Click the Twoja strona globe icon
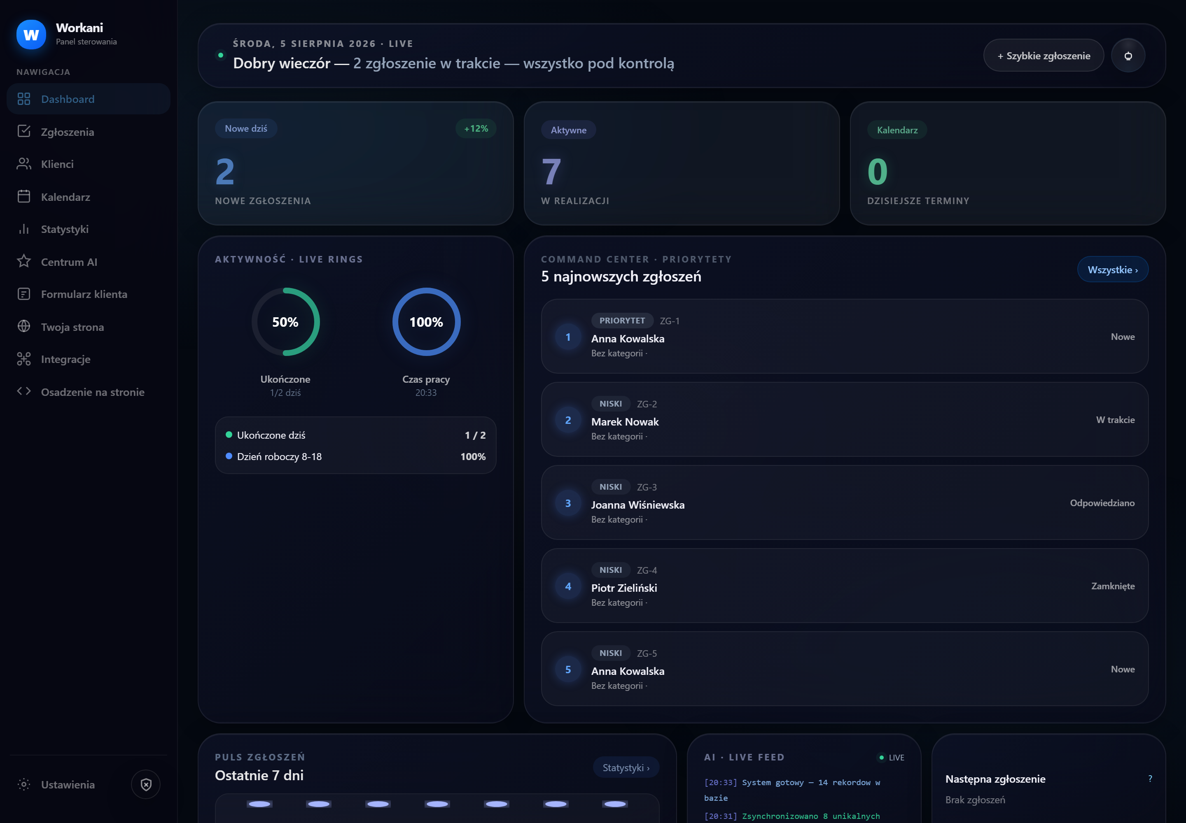The width and height of the screenshot is (1186, 823). pyautogui.click(x=24, y=326)
